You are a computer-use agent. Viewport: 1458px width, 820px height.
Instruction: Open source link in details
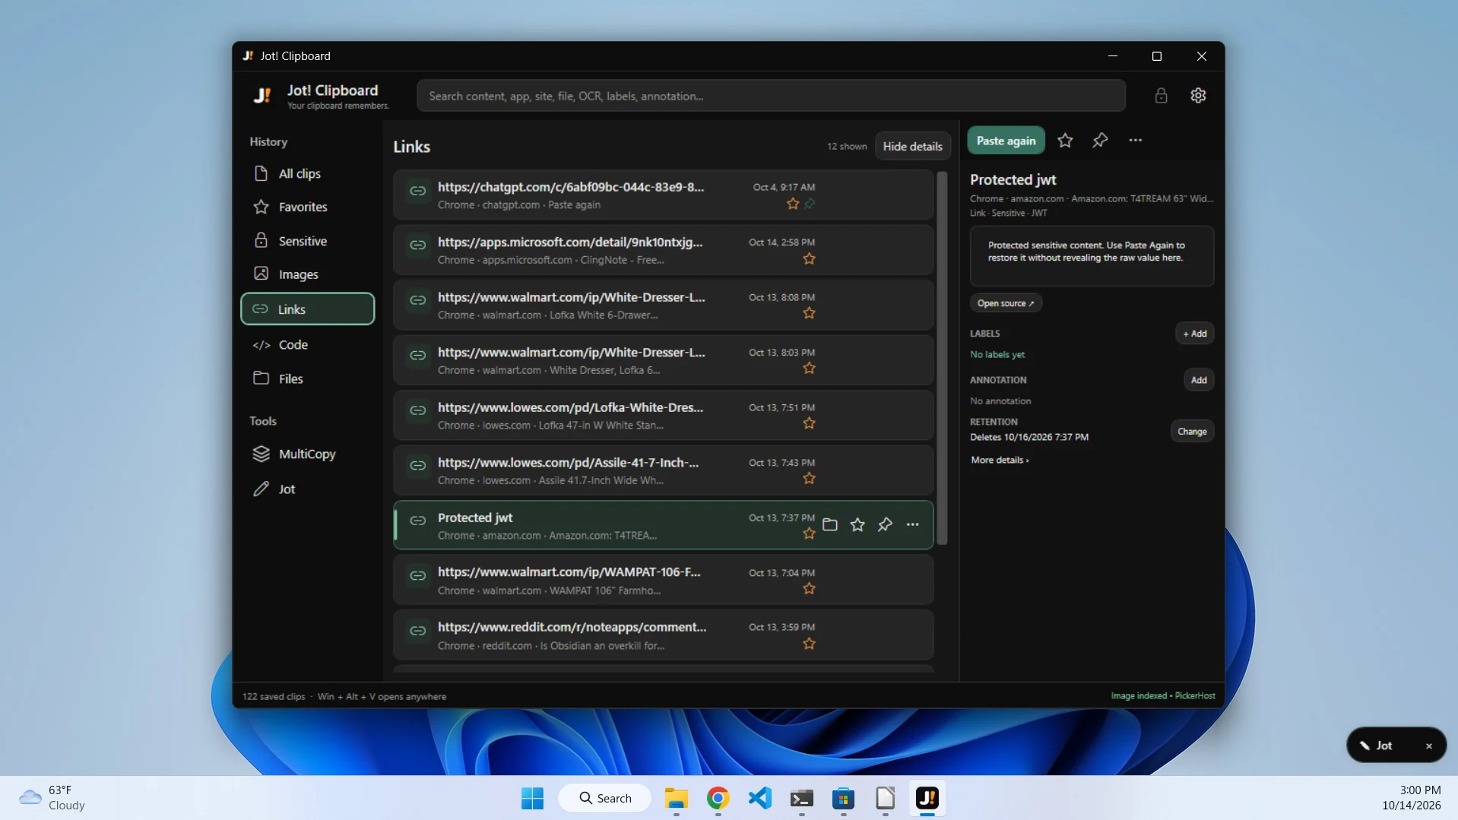click(1005, 303)
